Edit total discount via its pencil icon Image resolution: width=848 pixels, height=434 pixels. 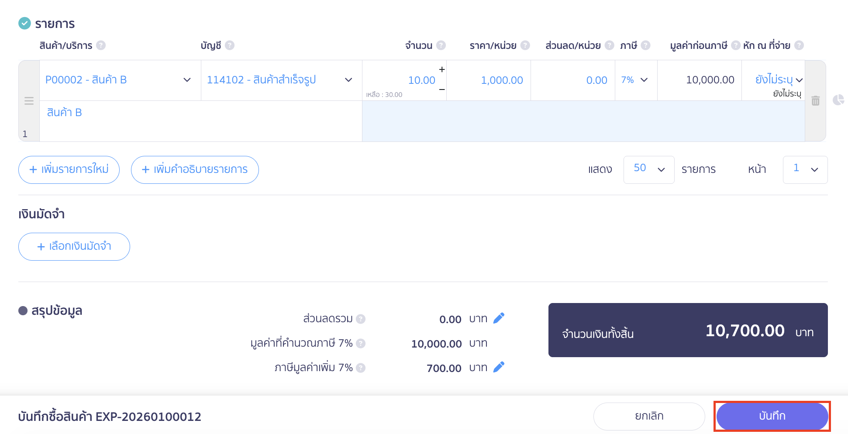(499, 318)
